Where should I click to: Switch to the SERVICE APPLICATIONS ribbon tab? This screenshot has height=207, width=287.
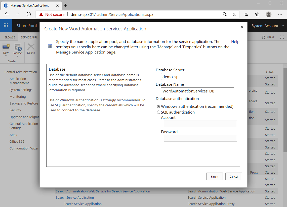click(29, 37)
